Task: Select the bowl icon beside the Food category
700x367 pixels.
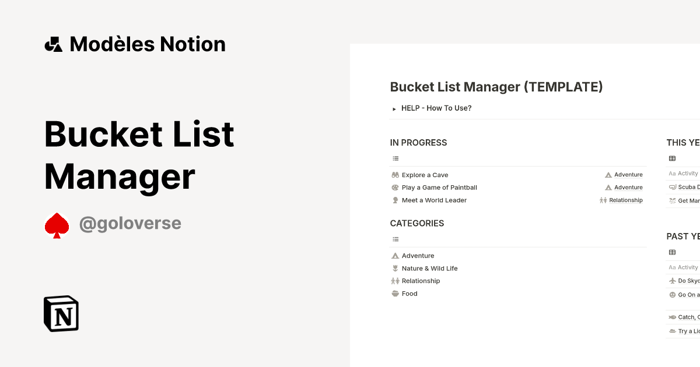Action: coord(395,293)
